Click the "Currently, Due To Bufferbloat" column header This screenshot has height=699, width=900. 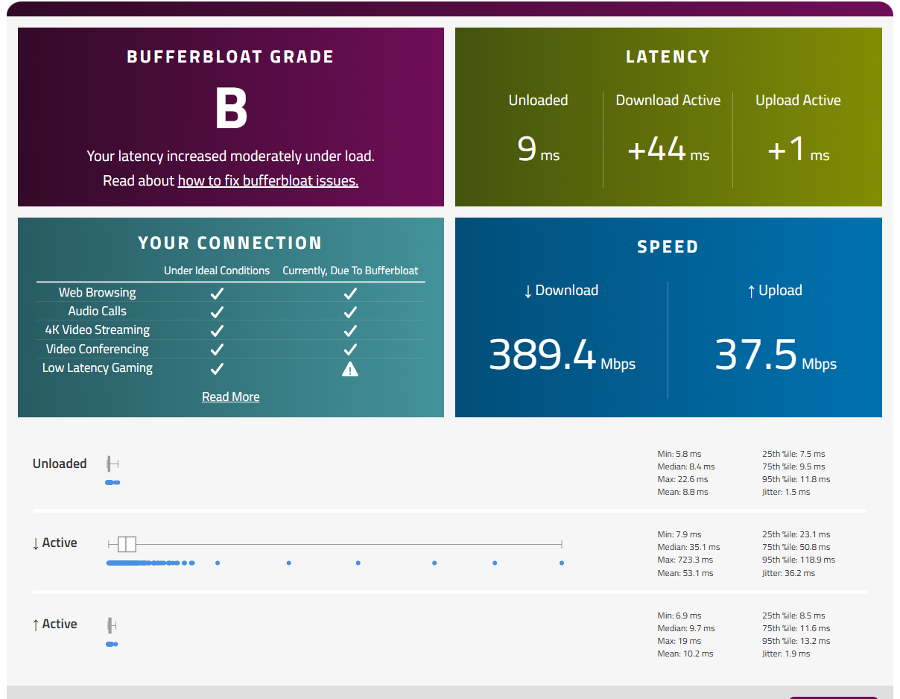click(350, 271)
